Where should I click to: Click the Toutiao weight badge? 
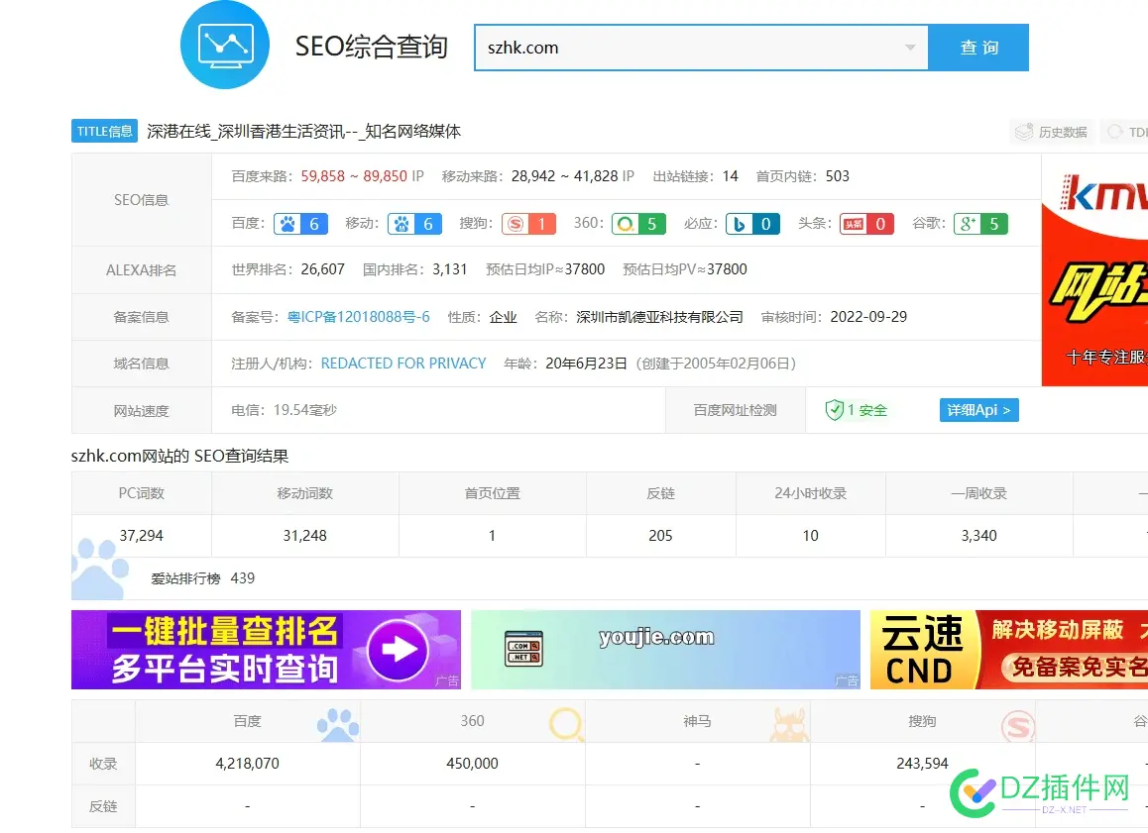[866, 224]
